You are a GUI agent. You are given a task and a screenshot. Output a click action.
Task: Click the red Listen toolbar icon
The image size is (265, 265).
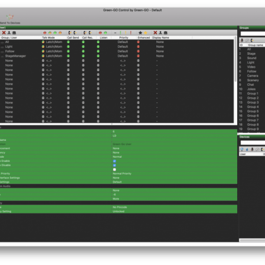pyautogui.click(x=100, y=33)
